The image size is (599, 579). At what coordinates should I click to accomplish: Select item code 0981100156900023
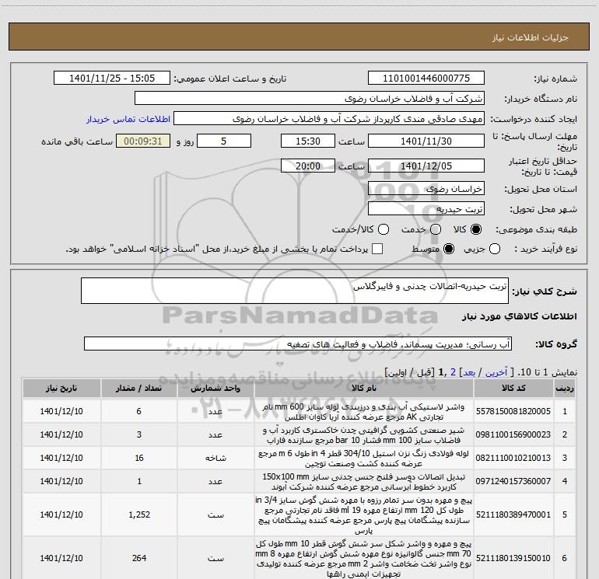coord(513,434)
